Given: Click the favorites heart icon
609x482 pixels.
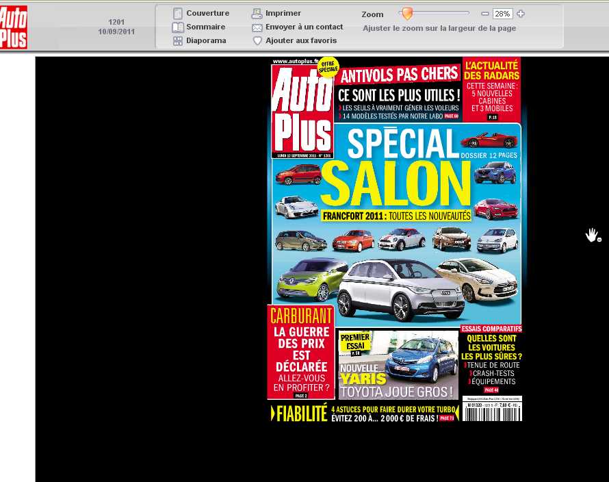Looking at the screenshot, I should point(257,41).
